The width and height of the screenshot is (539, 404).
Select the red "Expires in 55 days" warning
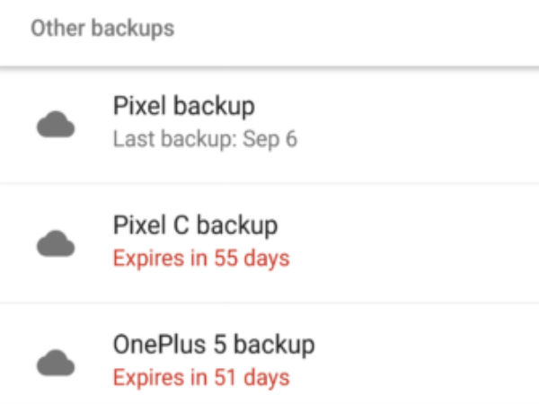[201, 259]
